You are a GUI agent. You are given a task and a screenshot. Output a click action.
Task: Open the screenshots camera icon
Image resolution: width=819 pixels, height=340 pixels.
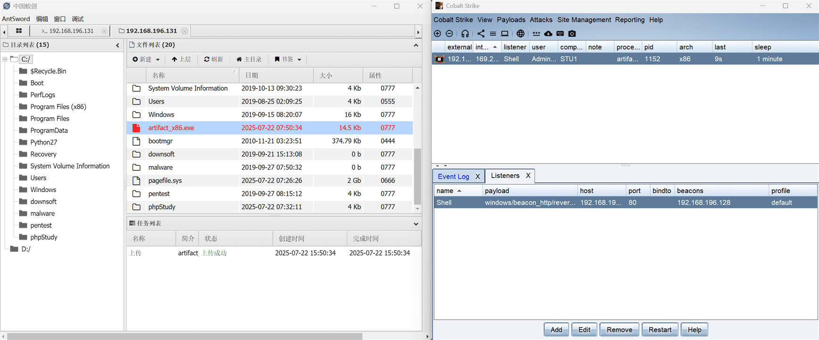click(x=572, y=33)
